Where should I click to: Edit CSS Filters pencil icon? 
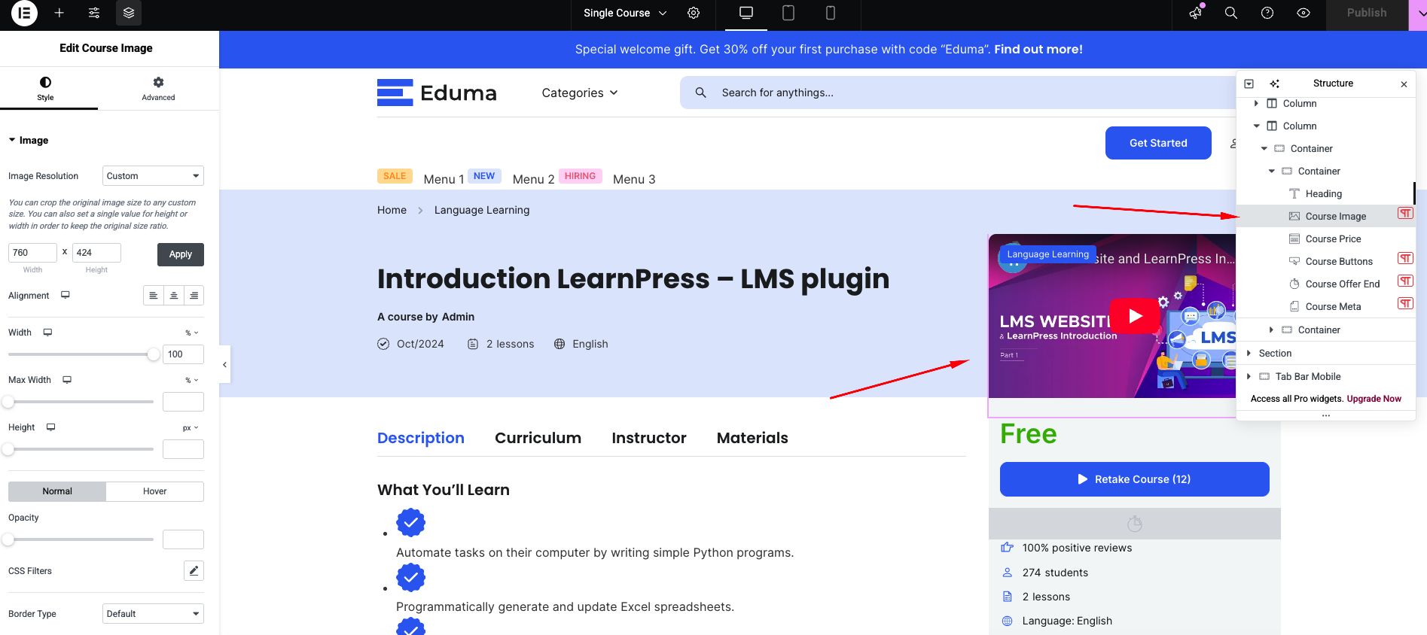click(194, 570)
